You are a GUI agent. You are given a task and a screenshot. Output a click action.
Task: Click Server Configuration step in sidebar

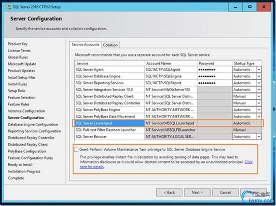click(26, 118)
